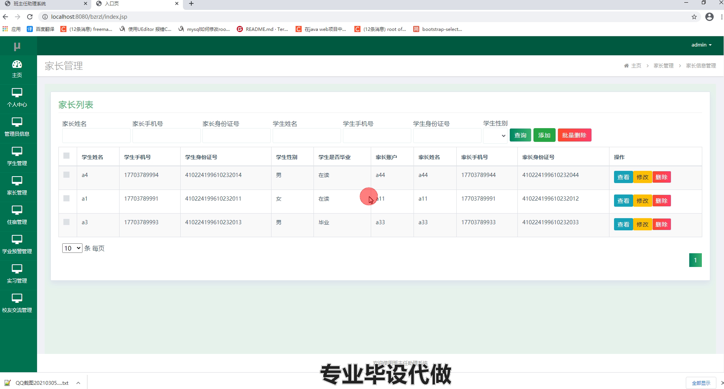Click the 批量删除 button
This screenshot has width=724, height=389.
pos(574,135)
